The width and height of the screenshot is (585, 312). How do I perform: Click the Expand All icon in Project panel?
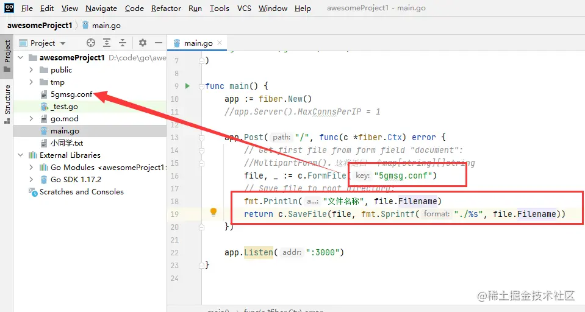click(x=107, y=43)
